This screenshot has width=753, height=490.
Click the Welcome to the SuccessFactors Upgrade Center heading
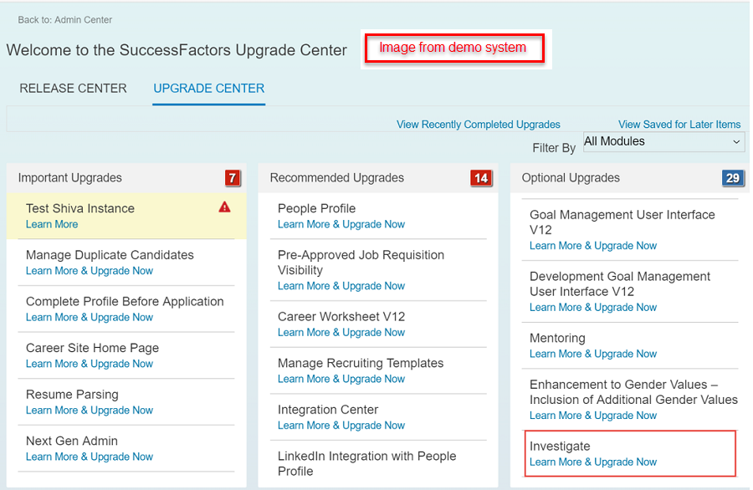pos(177,50)
